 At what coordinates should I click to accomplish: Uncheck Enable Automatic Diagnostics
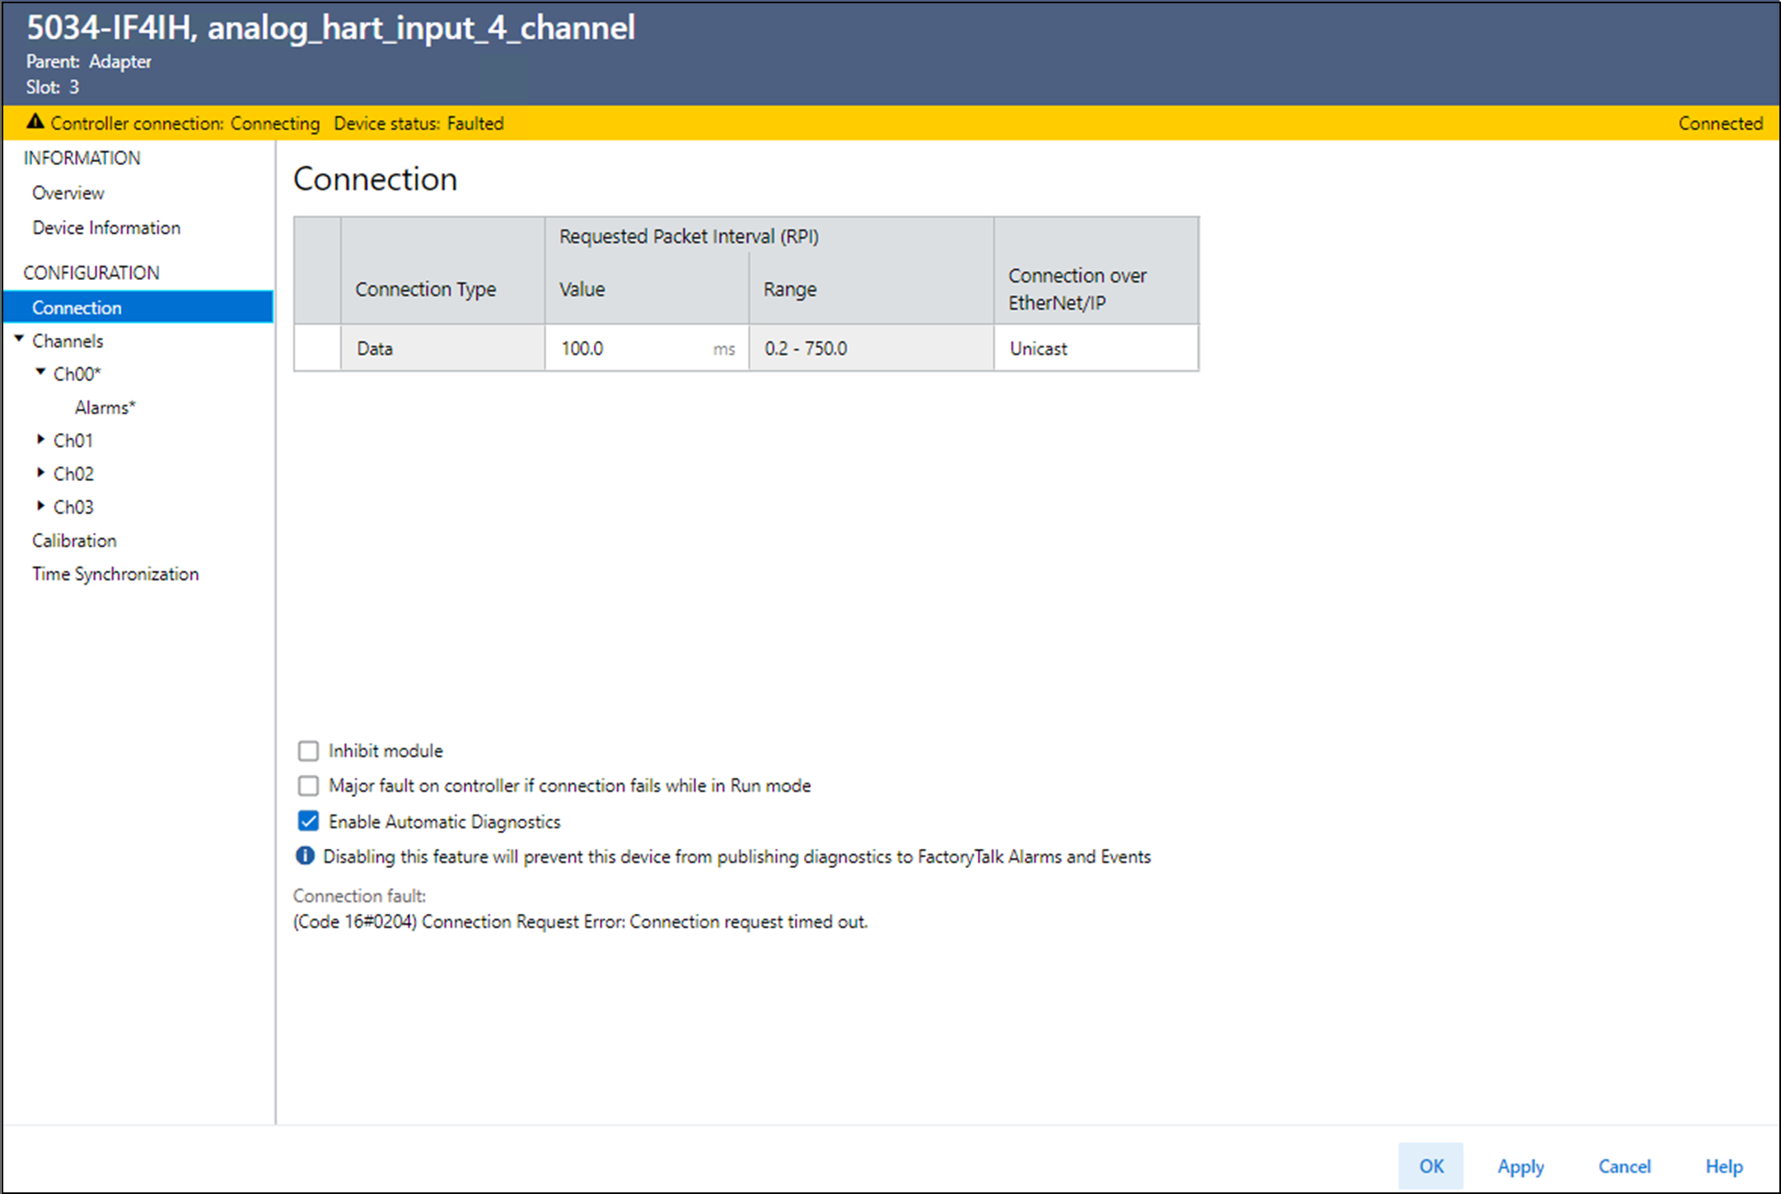point(308,821)
